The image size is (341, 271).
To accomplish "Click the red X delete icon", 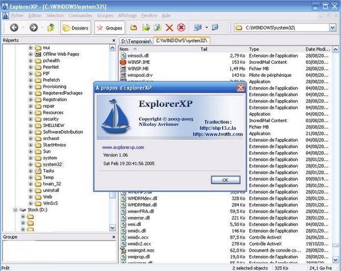I will tap(169, 28).
